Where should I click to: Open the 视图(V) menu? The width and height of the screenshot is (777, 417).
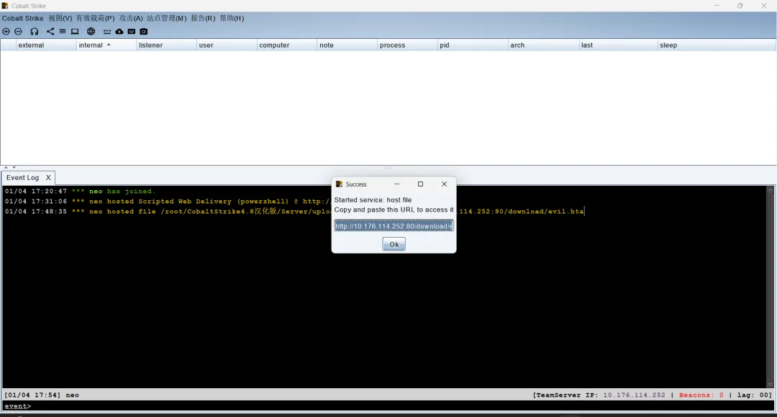tap(60, 18)
